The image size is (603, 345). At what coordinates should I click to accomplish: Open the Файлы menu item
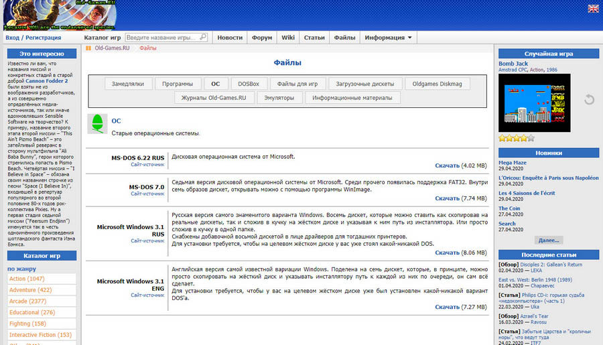pyautogui.click(x=344, y=38)
